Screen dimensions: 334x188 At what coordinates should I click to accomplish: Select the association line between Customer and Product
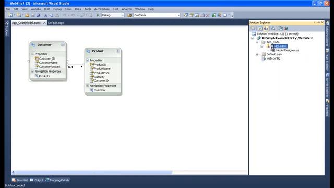point(76,64)
